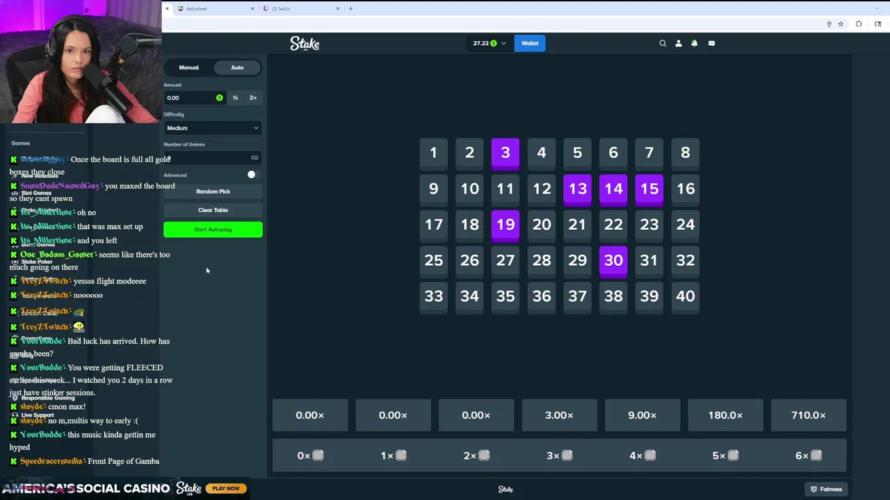The image size is (890, 500).
Task: Click the 9.00× payout tile
Action: 642,415
